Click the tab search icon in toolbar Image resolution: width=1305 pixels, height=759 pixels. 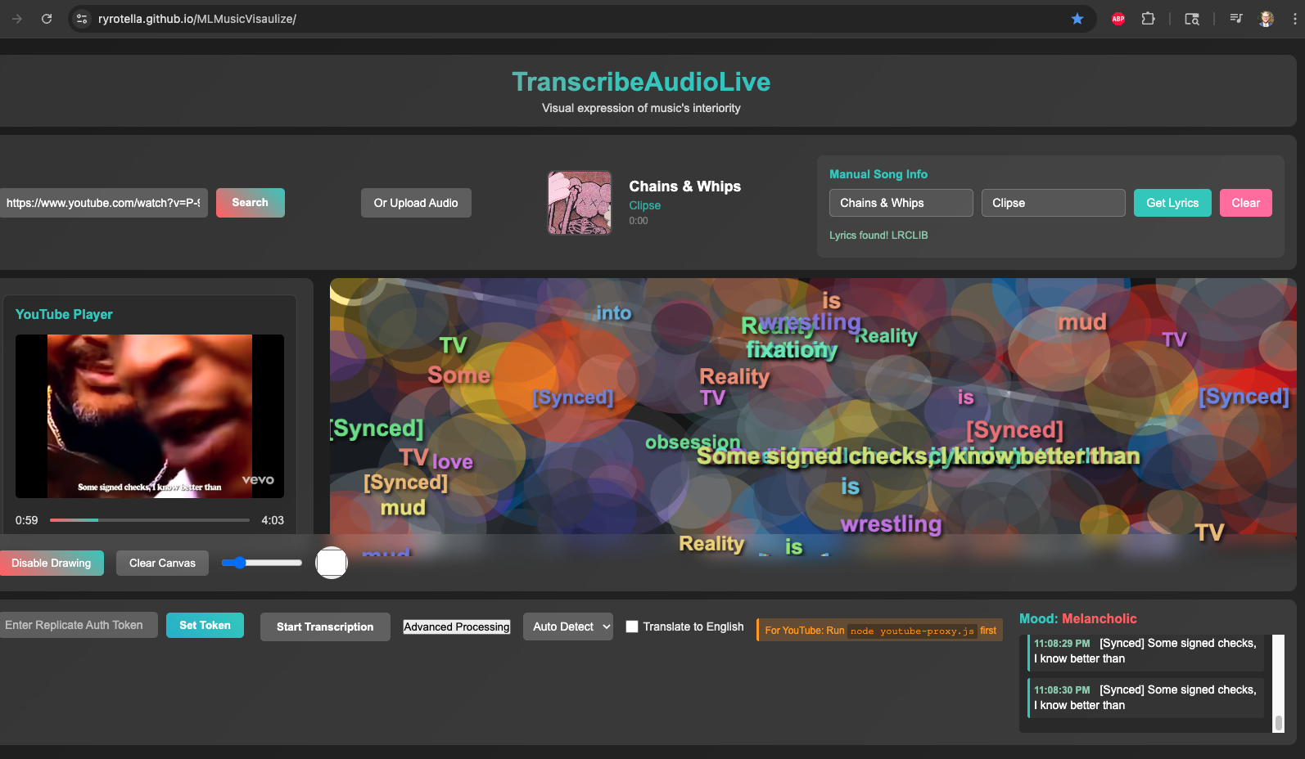1192,19
